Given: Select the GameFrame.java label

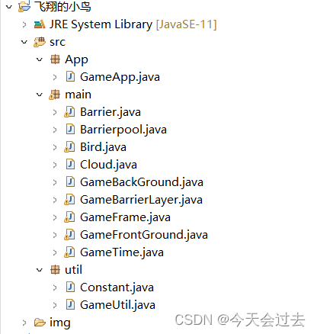Looking at the screenshot, I should (x=125, y=217).
